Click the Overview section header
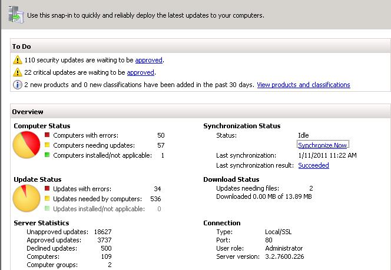 click(x=200, y=111)
